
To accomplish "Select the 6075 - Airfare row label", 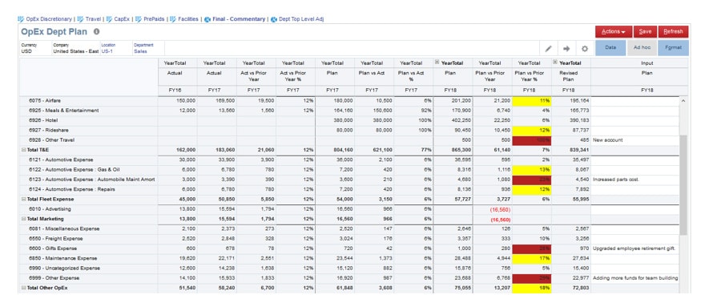I will pos(45,101).
